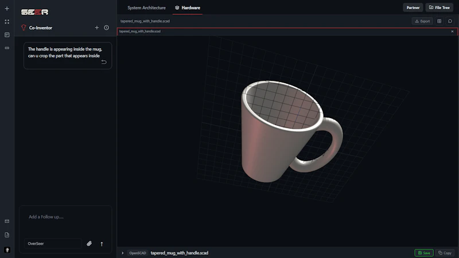The image size is (459, 258).
Task: Click the refresh/comment icon beside Export
Action: pos(450,21)
